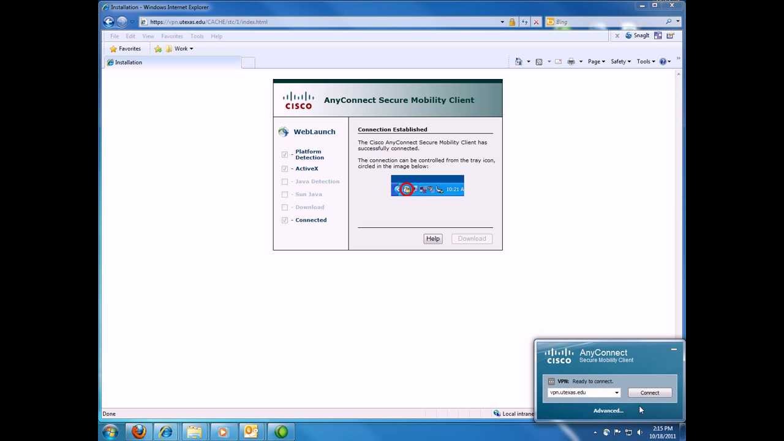Click the Refresh button next to the address bar

point(524,22)
